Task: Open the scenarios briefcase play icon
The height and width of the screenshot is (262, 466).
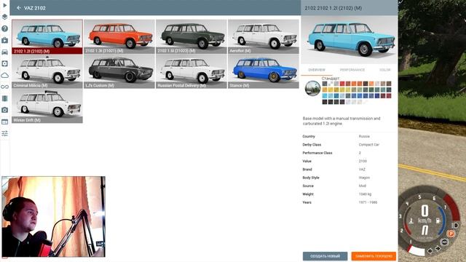Action: pos(5,40)
